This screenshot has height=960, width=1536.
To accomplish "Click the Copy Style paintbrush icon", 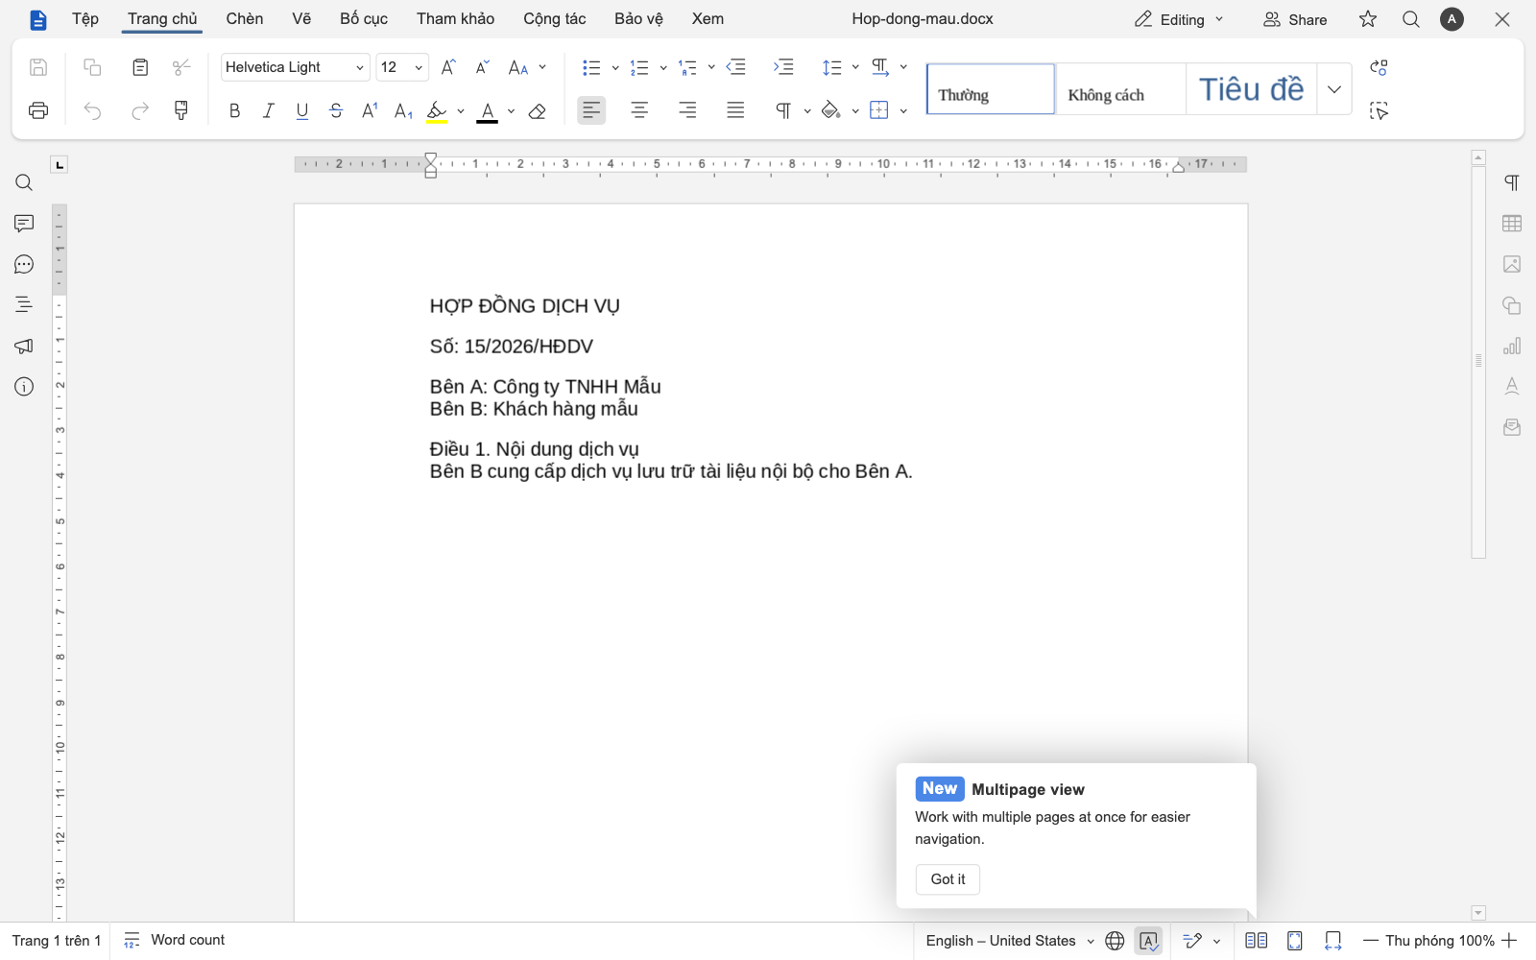I will pos(181,110).
